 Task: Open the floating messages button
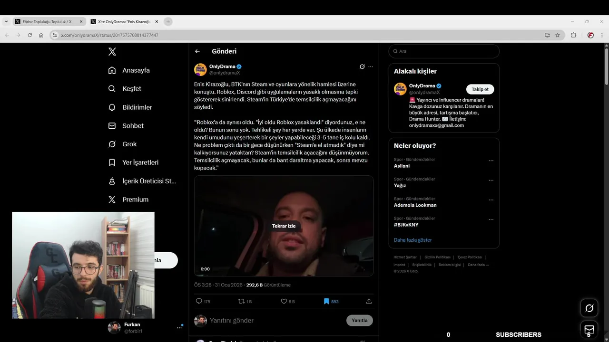pos(589,329)
